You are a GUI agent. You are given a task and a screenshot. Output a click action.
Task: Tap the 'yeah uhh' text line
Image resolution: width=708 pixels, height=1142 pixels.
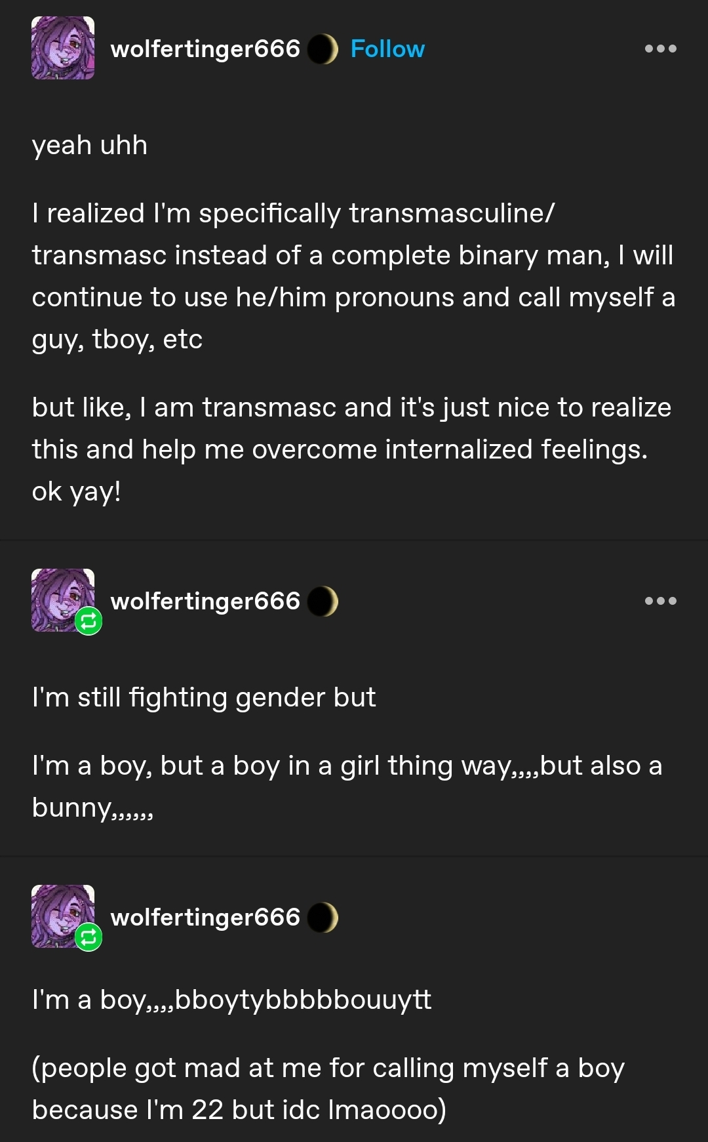(90, 145)
